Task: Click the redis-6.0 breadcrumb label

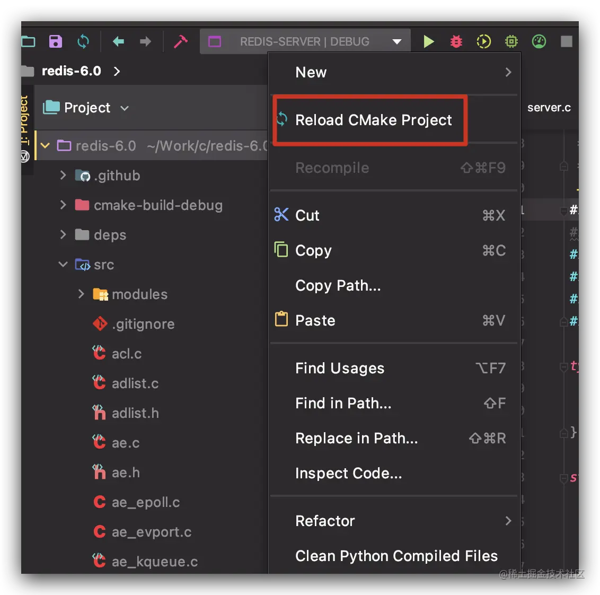Action: [x=71, y=71]
